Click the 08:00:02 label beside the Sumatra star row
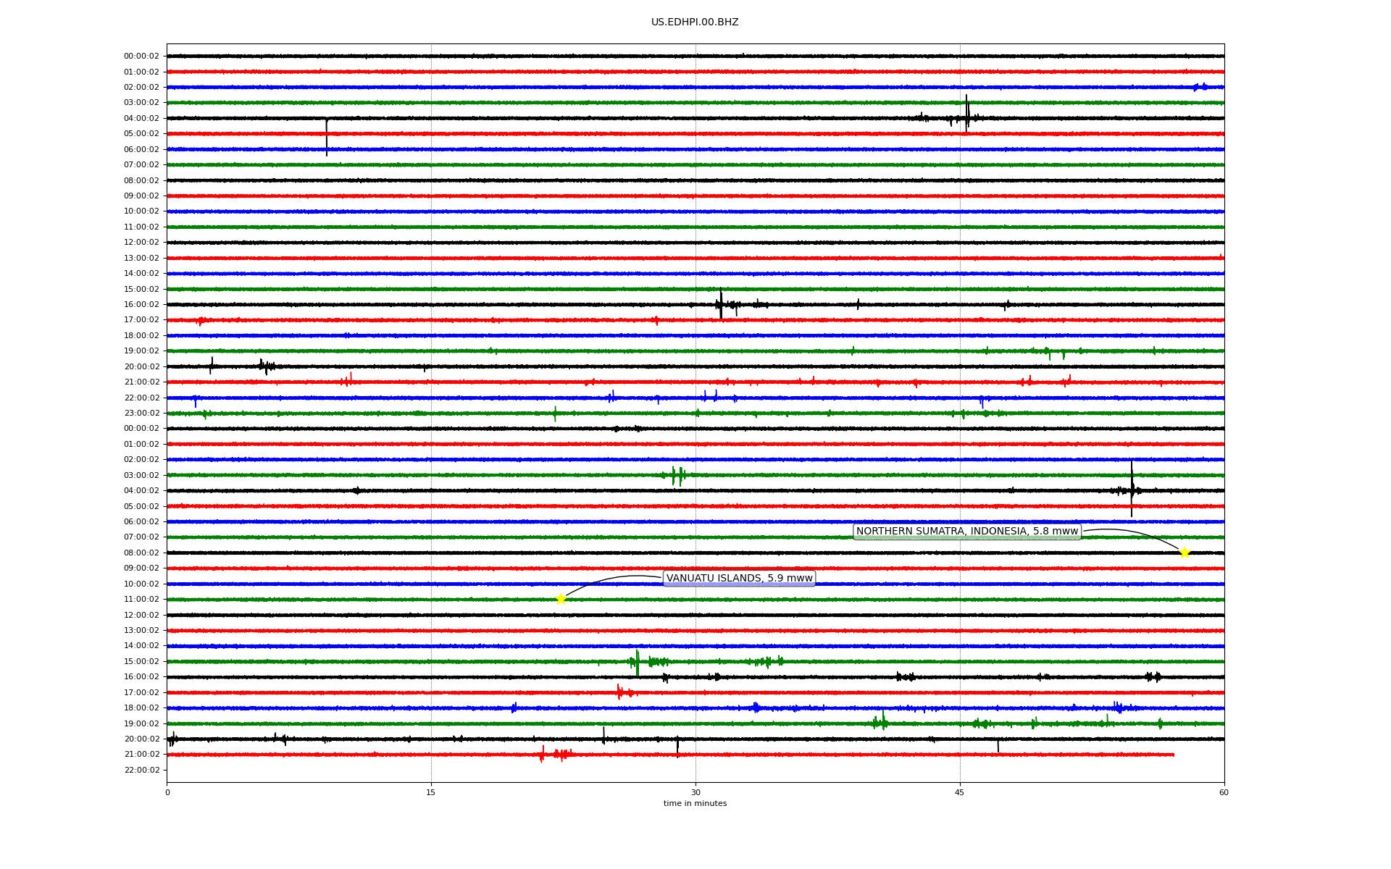This screenshot has height=869, width=1391. (141, 553)
